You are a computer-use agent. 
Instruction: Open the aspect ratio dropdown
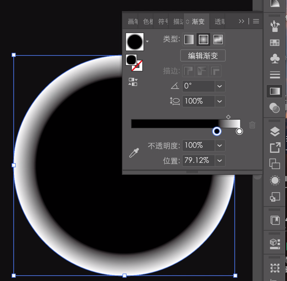(220, 101)
